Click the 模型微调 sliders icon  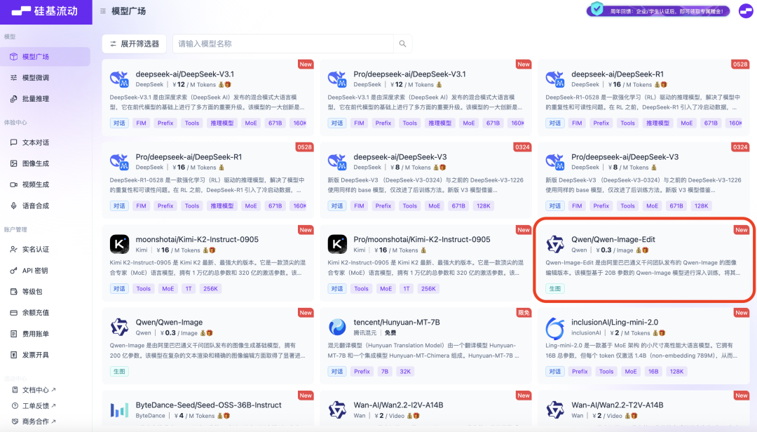[13, 77]
